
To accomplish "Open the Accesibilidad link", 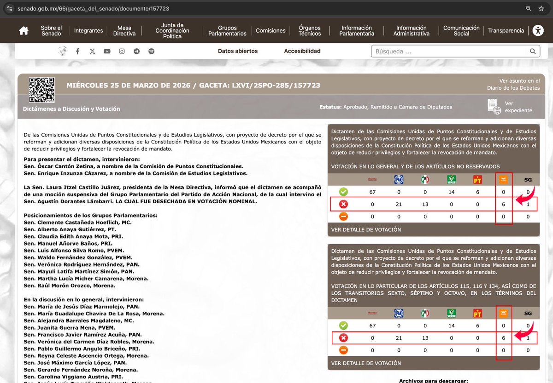I will 302,51.
